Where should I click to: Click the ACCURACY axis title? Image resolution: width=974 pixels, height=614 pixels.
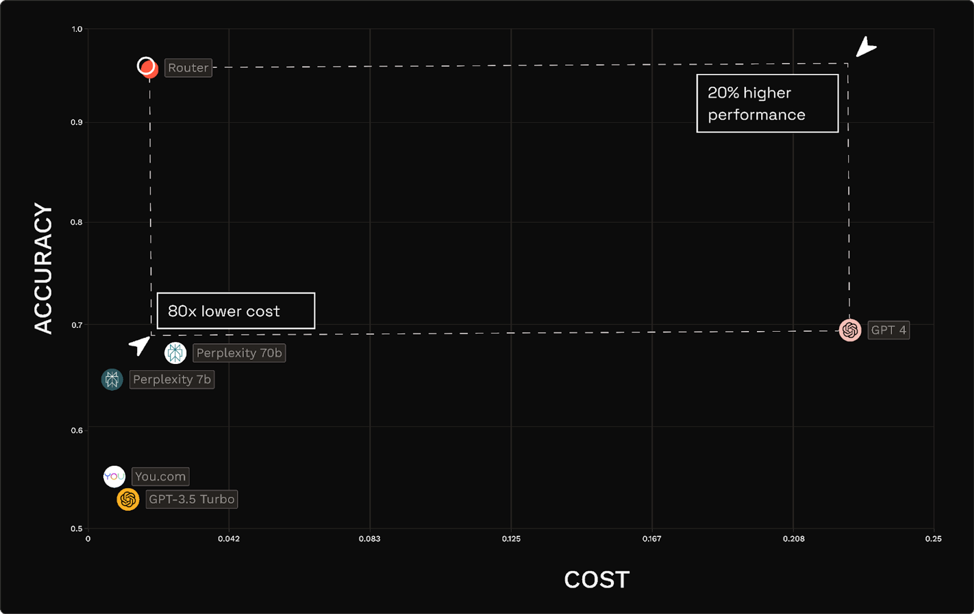43,268
